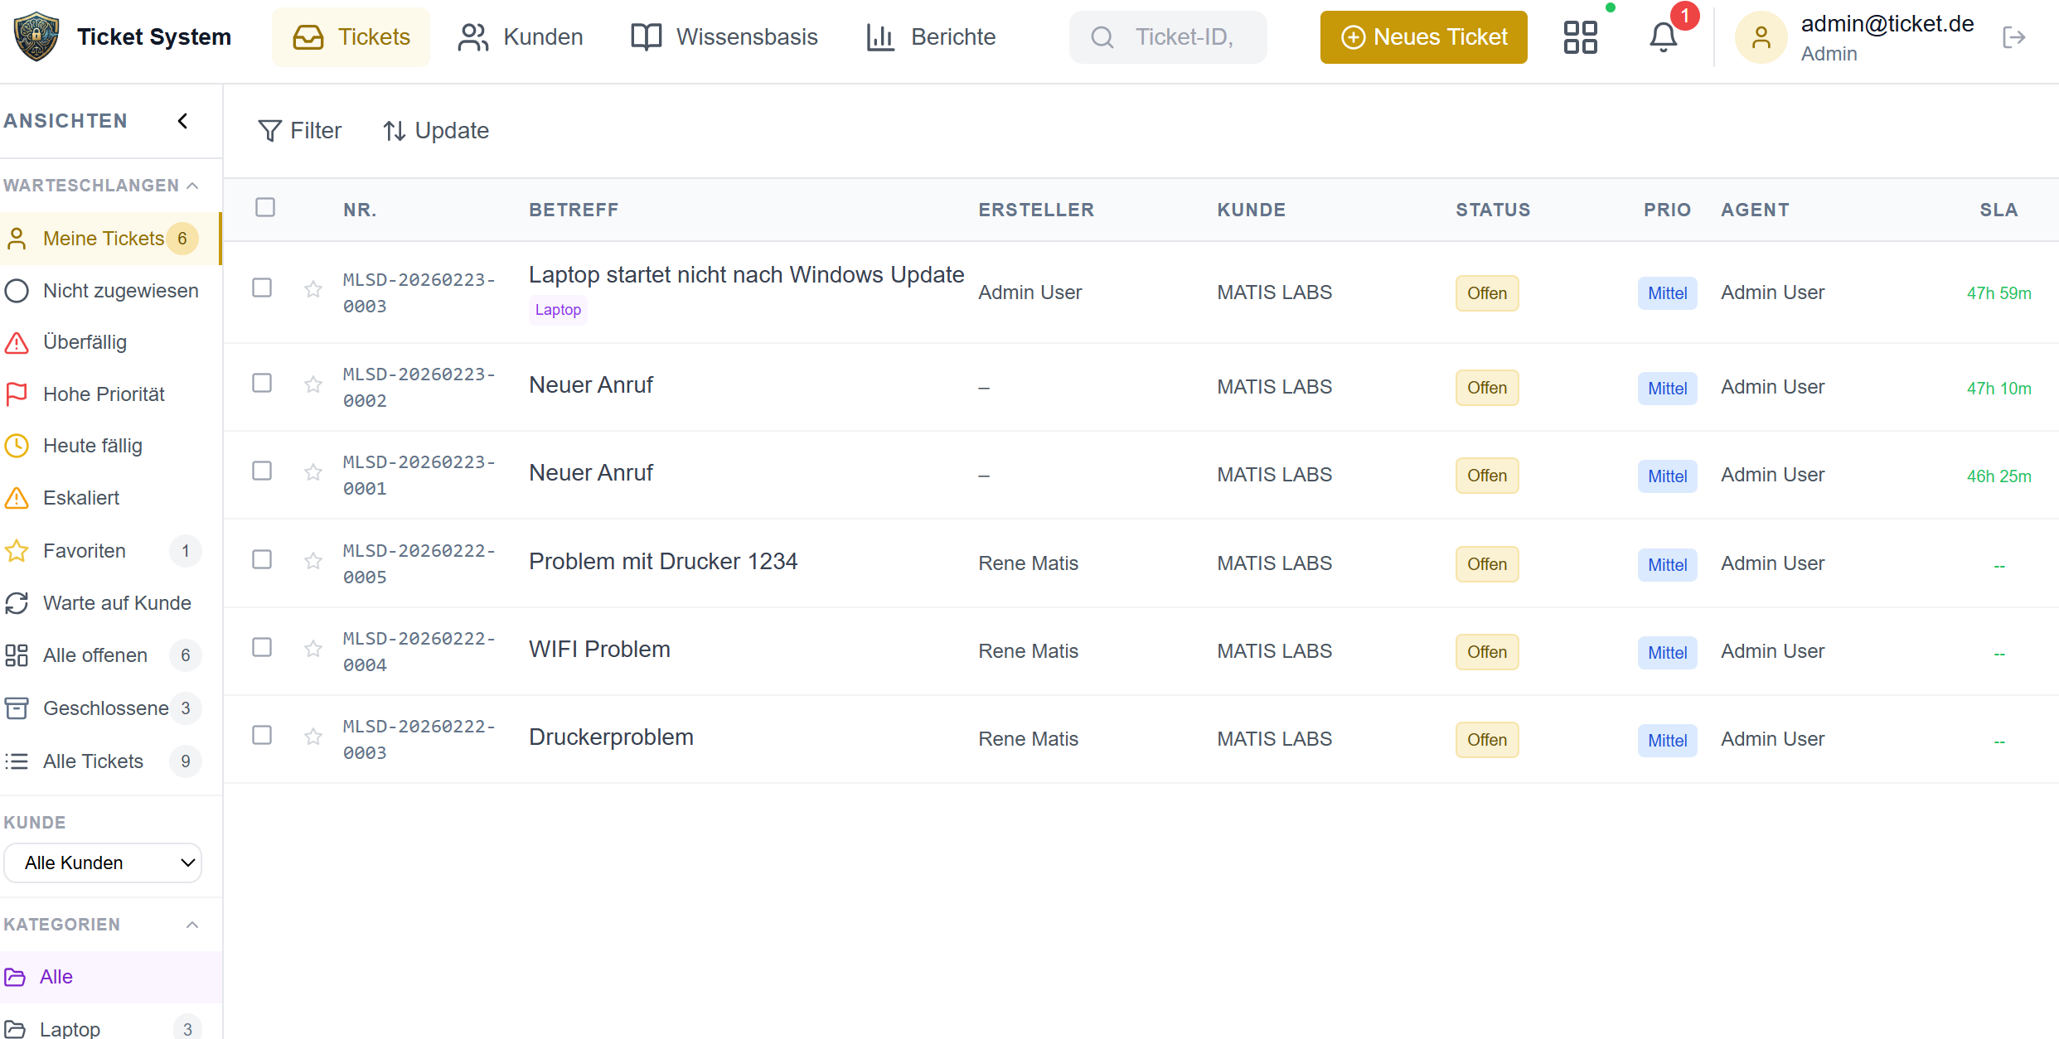Screen dimensions: 2059x1039
Task: Open the Alle Kunden dropdown
Action: (x=102, y=863)
